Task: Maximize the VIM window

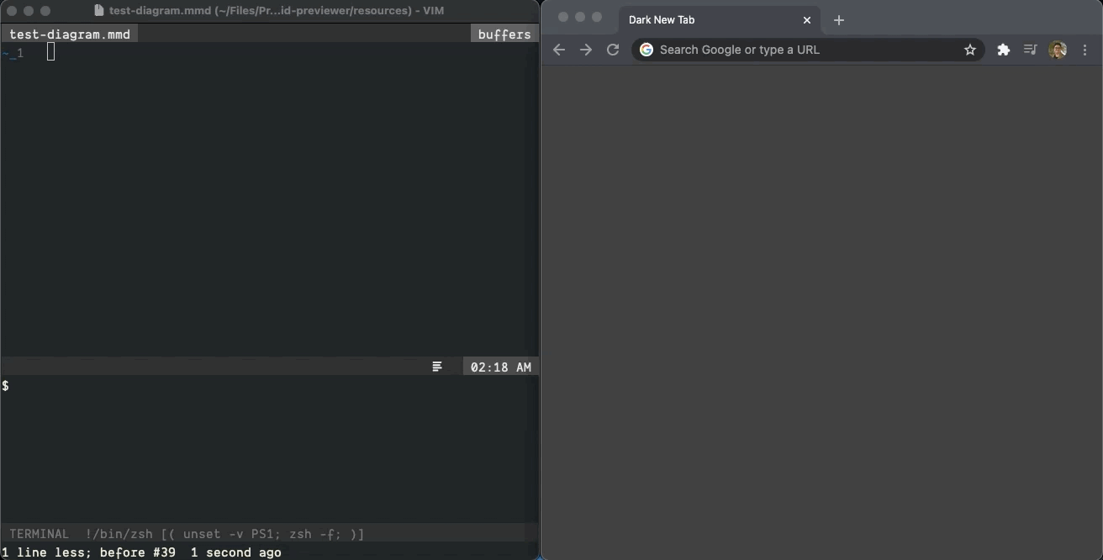Action: [x=45, y=11]
